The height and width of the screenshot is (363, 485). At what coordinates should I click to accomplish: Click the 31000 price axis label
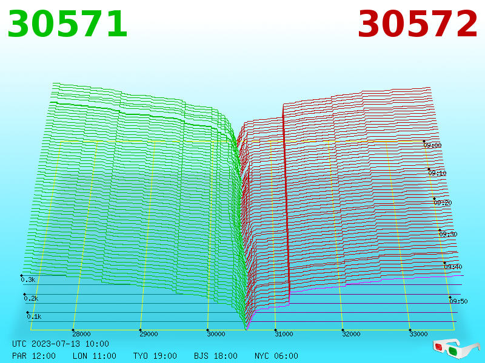pyautogui.click(x=284, y=334)
